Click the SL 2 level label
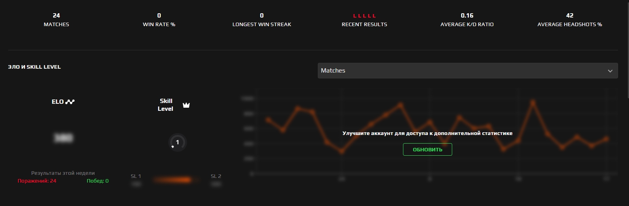The width and height of the screenshot is (629, 206). (216, 176)
